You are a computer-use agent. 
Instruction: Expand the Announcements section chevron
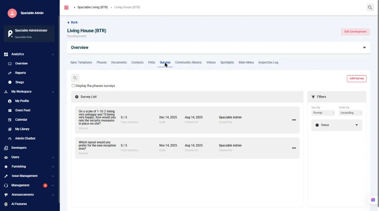(x=53, y=195)
